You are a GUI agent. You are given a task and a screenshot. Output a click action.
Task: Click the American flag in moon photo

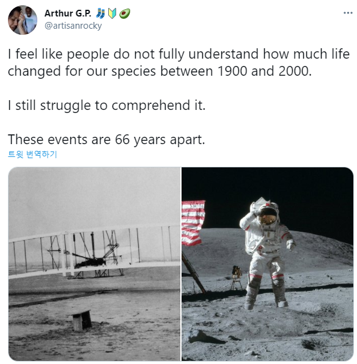(x=193, y=223)
